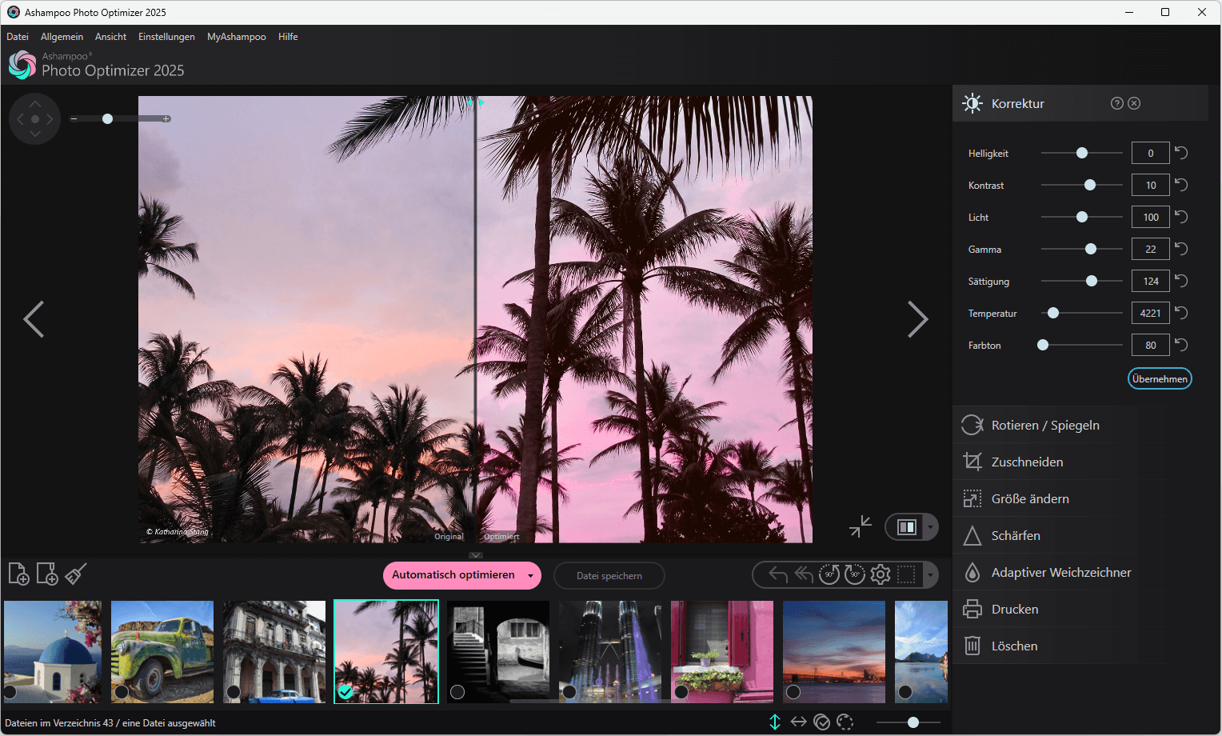Open a folder using the add-folder icon
This screenshot has height=736, width=1222.
46,574
